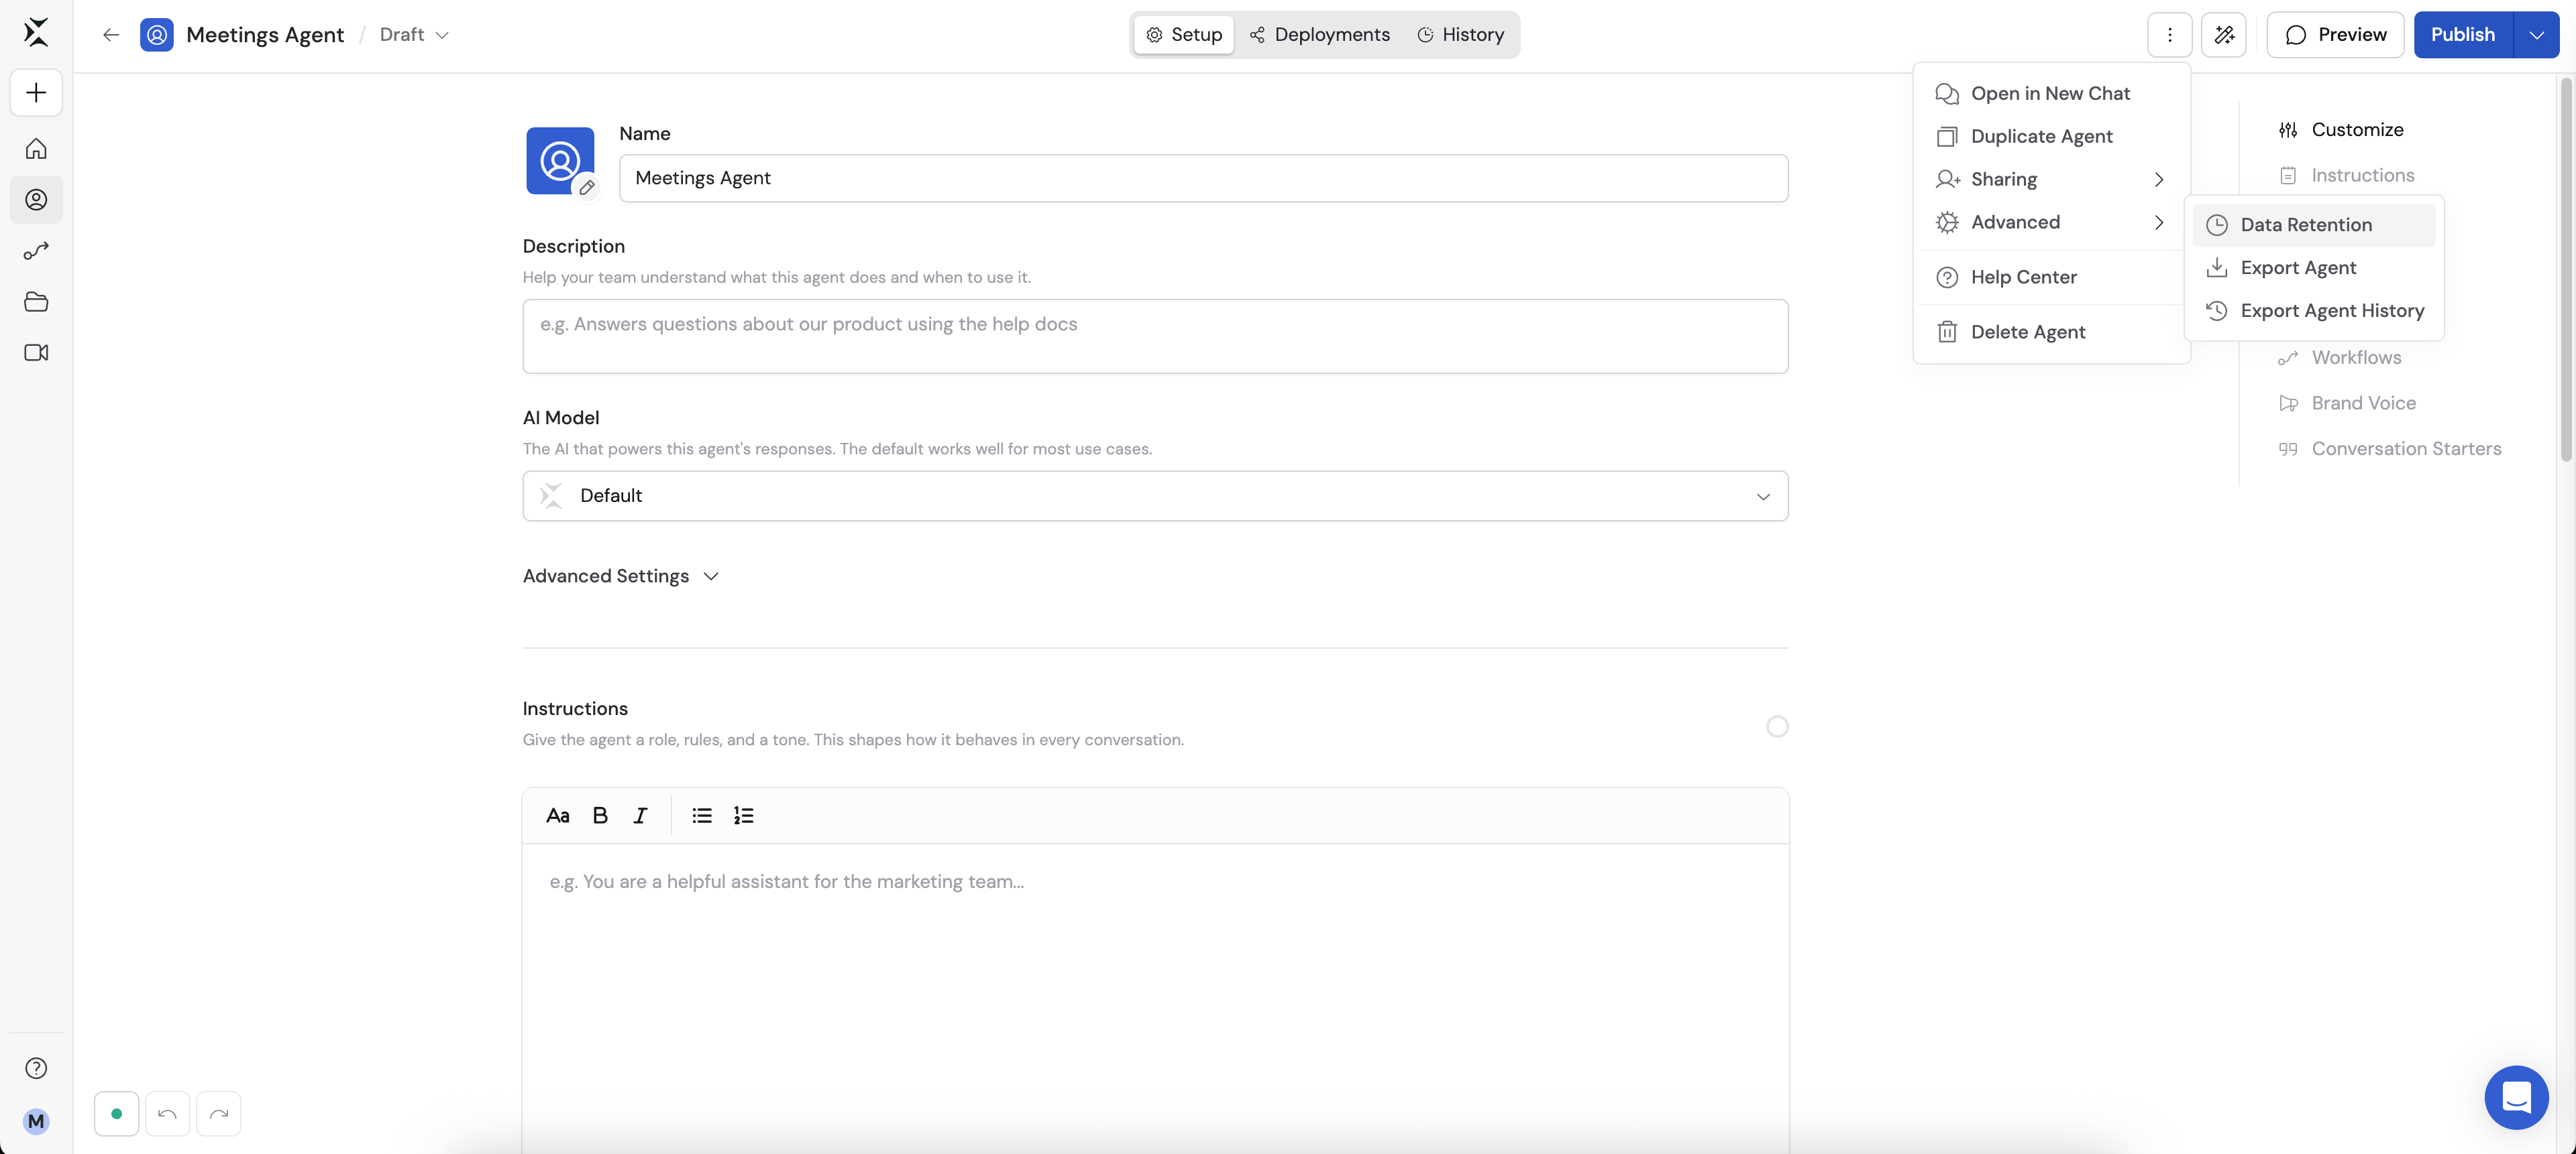Open the video meetings sidebar icon
Viewport: 2576px width, 1154px height.
click(36, 352)
